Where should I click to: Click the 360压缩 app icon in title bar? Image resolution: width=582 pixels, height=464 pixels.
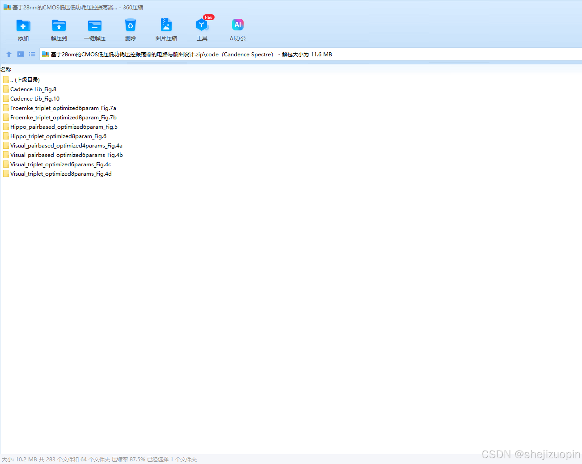click(7, 7)
